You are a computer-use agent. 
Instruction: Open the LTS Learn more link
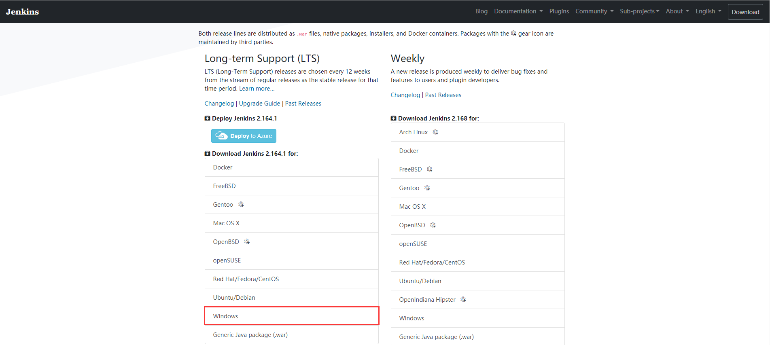click(257, 89)
